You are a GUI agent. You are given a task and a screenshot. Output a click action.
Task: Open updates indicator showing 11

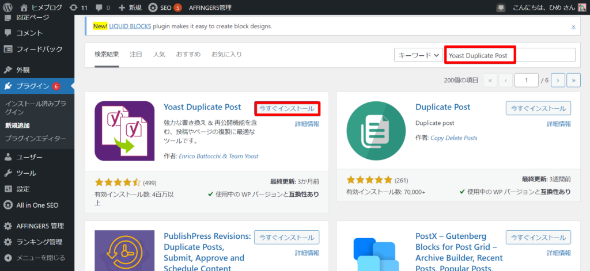tap(79, 7)
